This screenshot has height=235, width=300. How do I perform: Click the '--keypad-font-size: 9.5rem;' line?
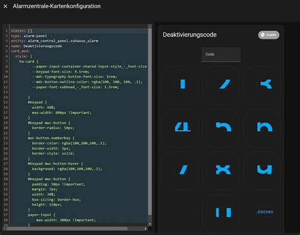tap(61, 72)
